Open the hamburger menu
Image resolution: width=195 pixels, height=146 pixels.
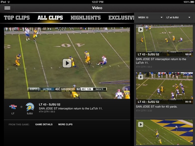(7, 8)
